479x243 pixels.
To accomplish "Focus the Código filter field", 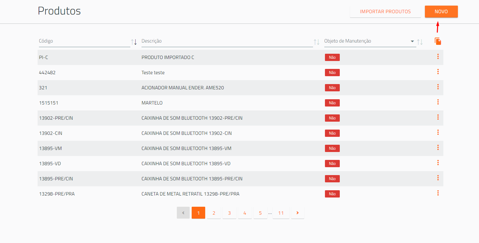I will tap(84, 41).
